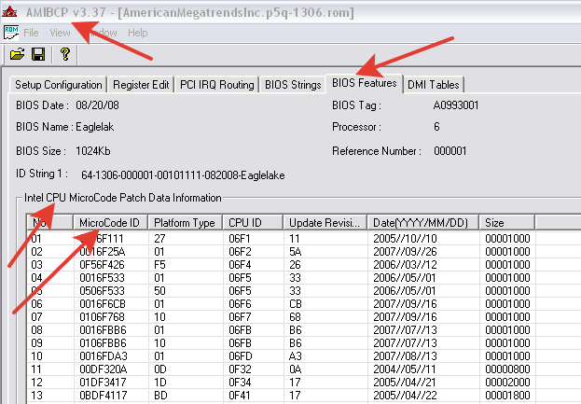Open the File menu
Image resolution: width=581 pixels, height=404 pixels.
(x=31, y=33)
